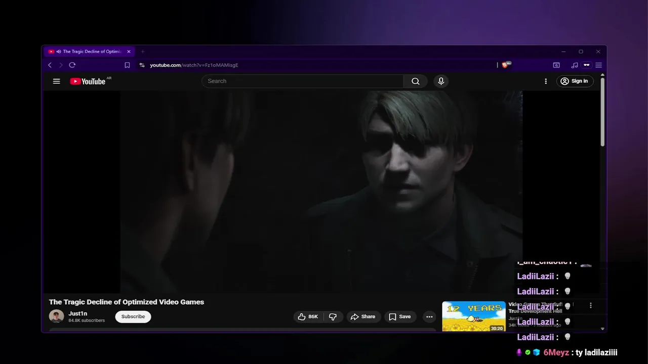Open YouTube settings three-dot menu
648x364 pixels.
[x=546, y=81]
